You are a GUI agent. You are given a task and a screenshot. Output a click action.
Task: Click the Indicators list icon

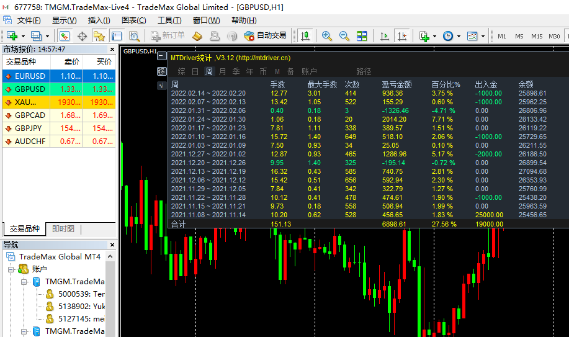(x=424, y=36)
